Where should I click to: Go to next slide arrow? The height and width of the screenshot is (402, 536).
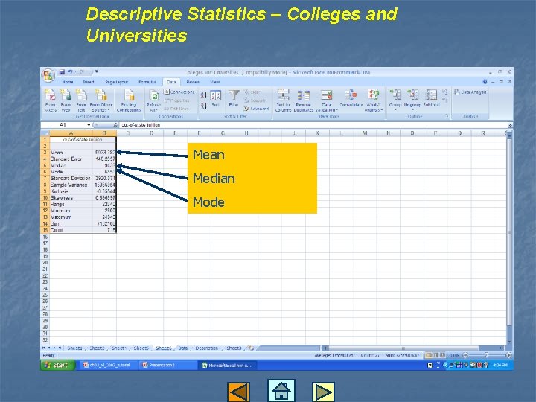tap(323, 392)
